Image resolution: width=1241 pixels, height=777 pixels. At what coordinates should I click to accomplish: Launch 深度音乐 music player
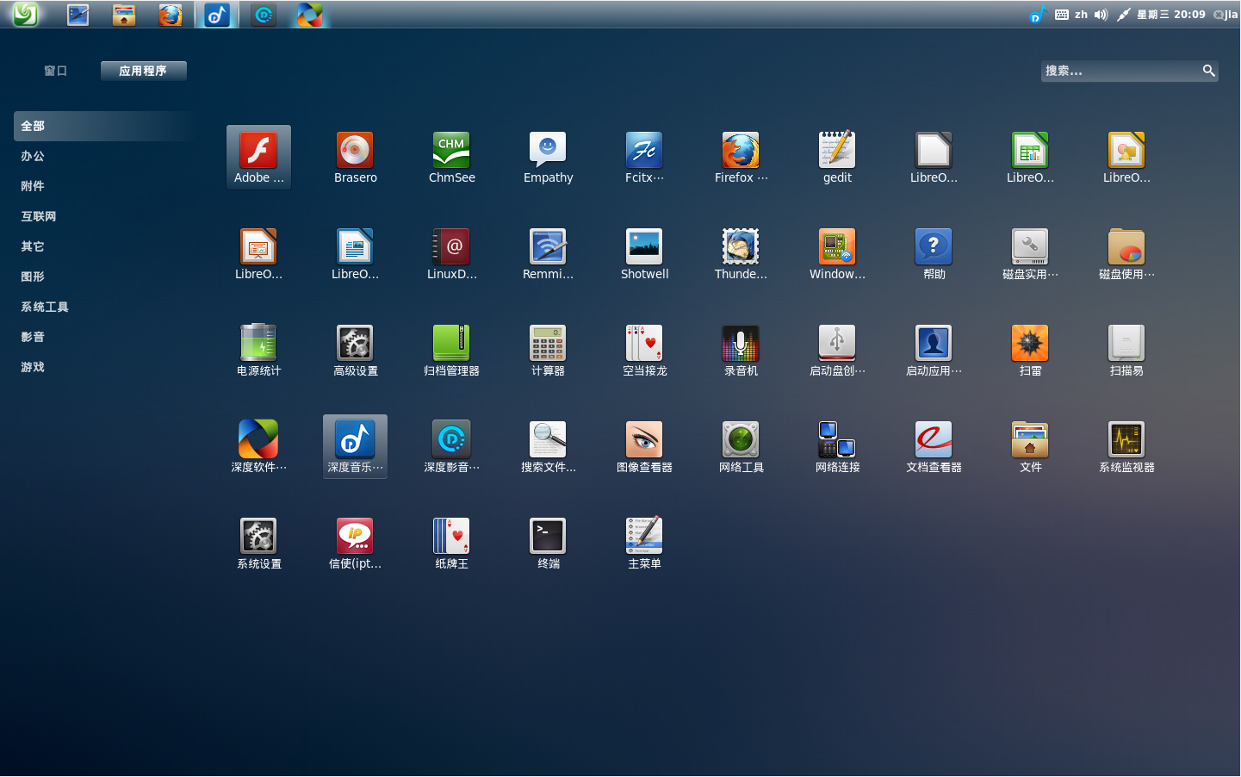355,446
